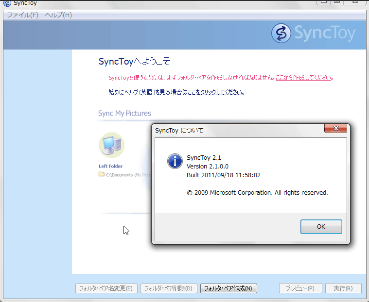The image size is (369, 302).
Task: Click the 実行(R) button
Action: (x=343, y=288)
